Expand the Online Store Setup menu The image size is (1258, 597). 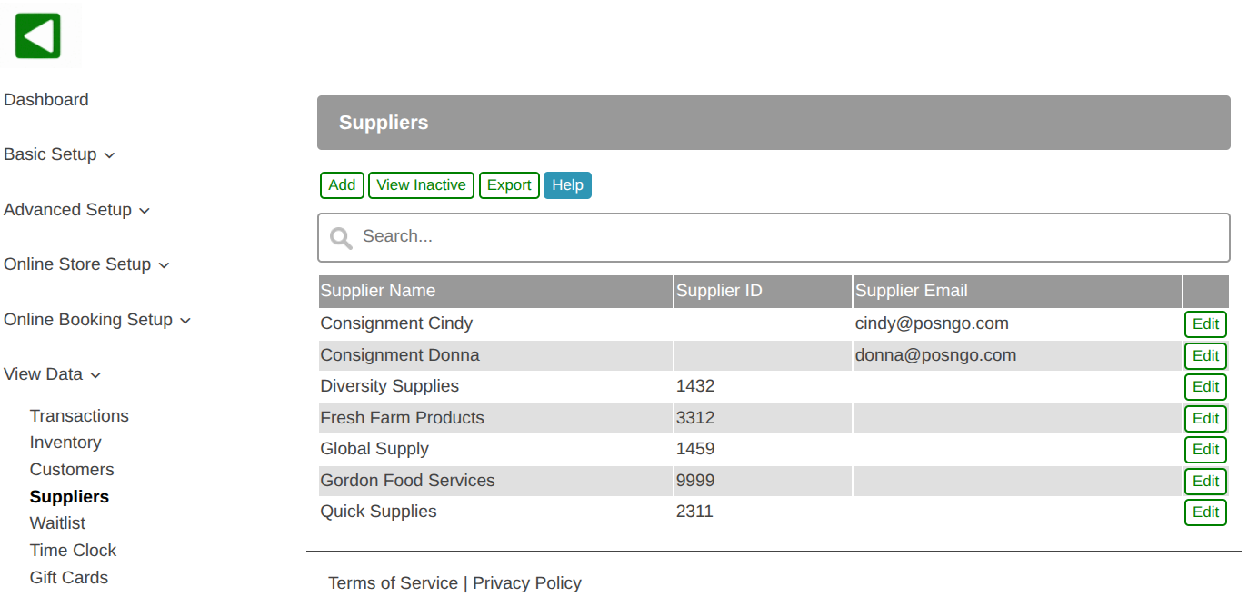pos(86,264)
